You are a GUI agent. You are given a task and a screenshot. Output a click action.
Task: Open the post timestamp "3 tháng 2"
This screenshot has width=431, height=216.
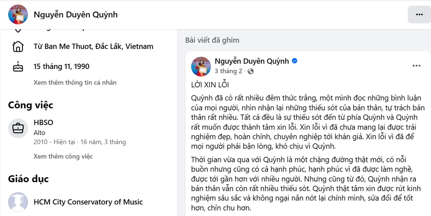[x=228, y=71]
